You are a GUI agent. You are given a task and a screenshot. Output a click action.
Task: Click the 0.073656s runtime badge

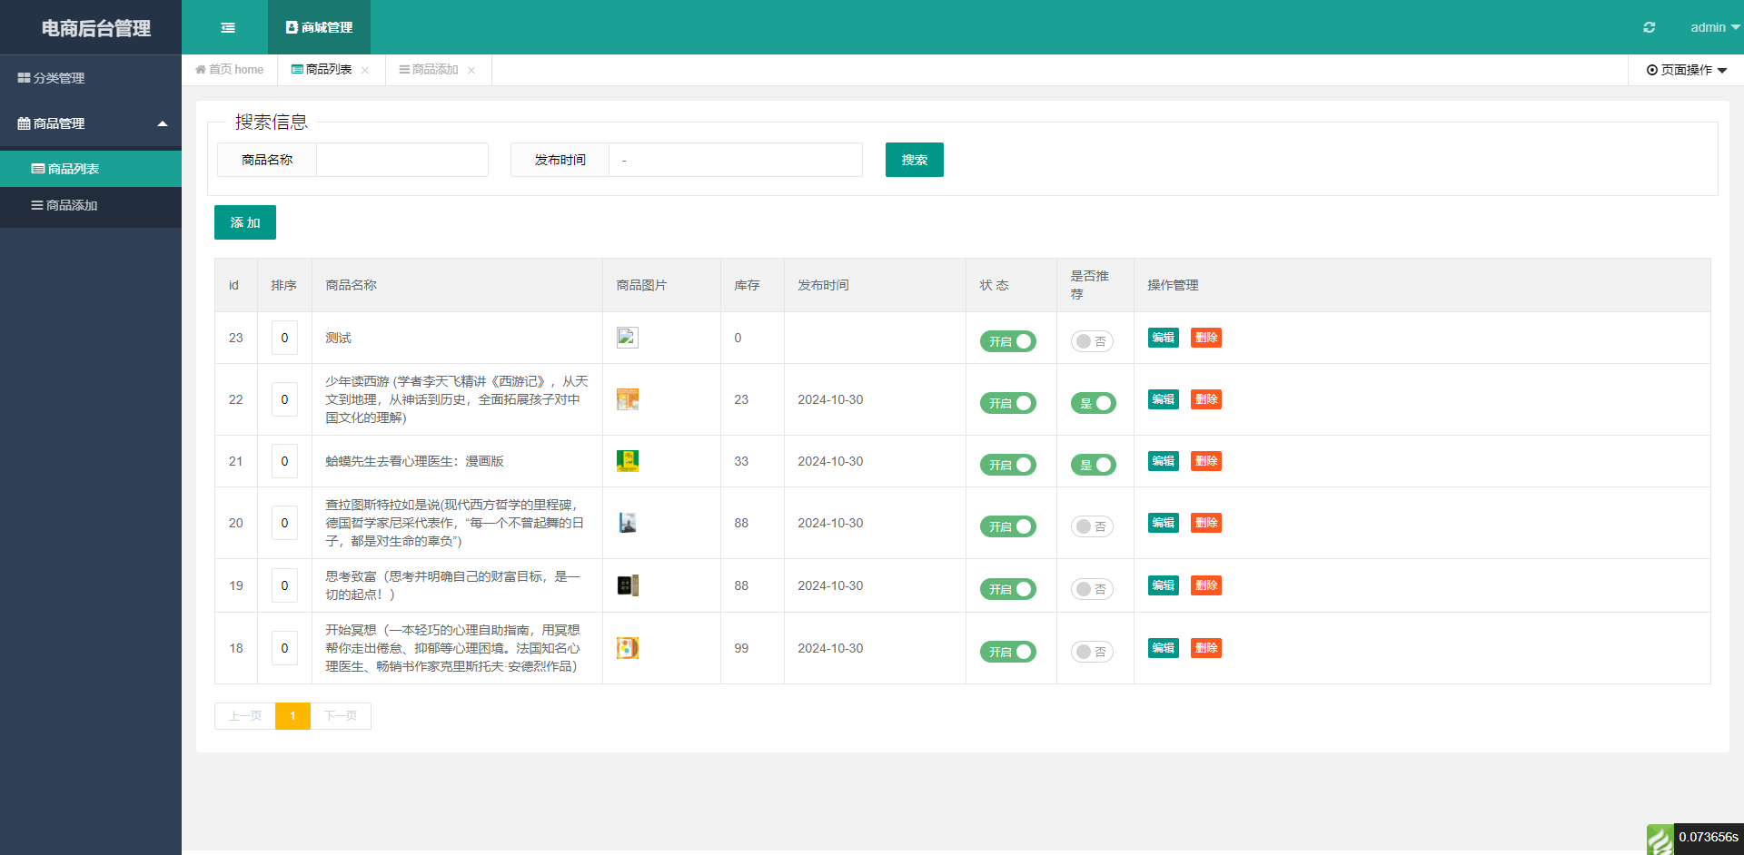tap(1709, 838)
